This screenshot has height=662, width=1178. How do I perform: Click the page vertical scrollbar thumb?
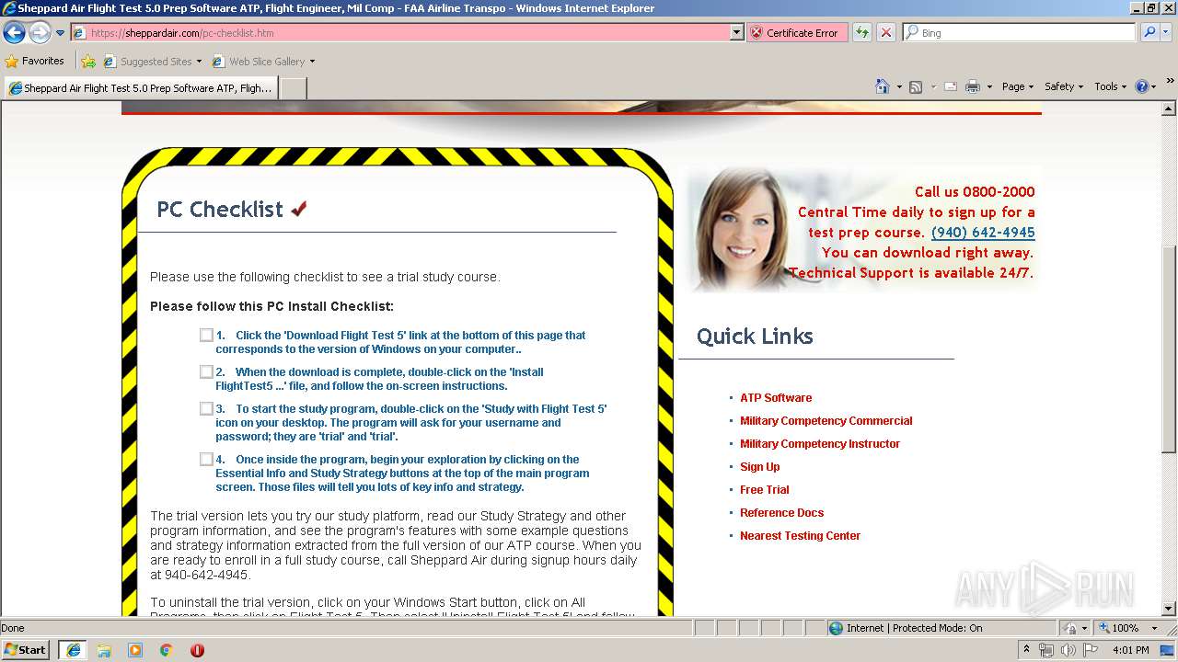tap(1169, 349)
